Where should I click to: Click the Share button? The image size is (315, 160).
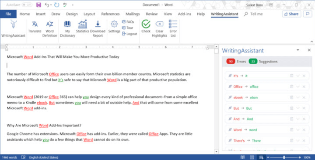[291, 14]
